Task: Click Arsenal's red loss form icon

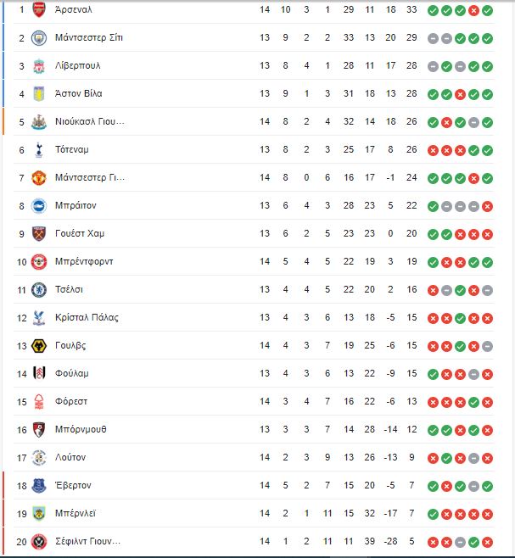Action: [473, 11]
